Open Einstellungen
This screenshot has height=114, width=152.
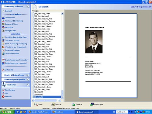[x=10, y=90]
